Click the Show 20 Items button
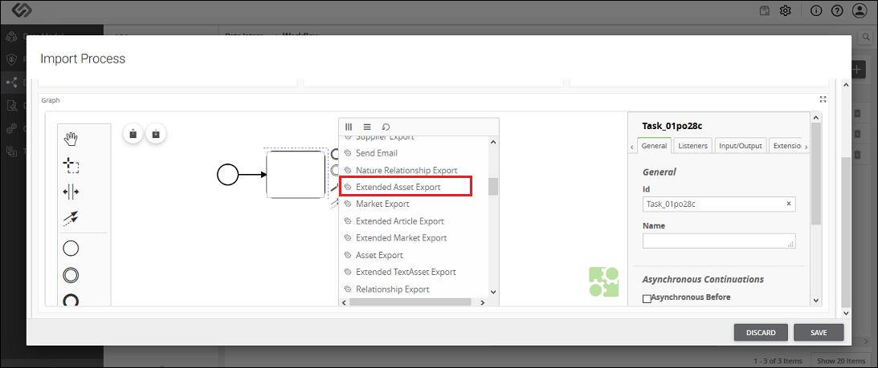This screenshot has width=878, height=368. click(840, 361)
